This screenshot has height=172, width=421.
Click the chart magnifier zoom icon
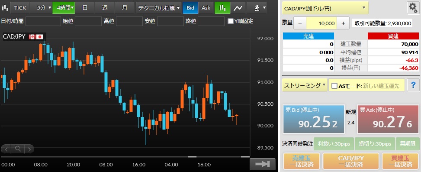click(x=18, y=148)
